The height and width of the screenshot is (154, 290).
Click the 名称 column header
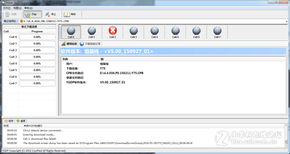pyautogui.click(x=80, y=59)
